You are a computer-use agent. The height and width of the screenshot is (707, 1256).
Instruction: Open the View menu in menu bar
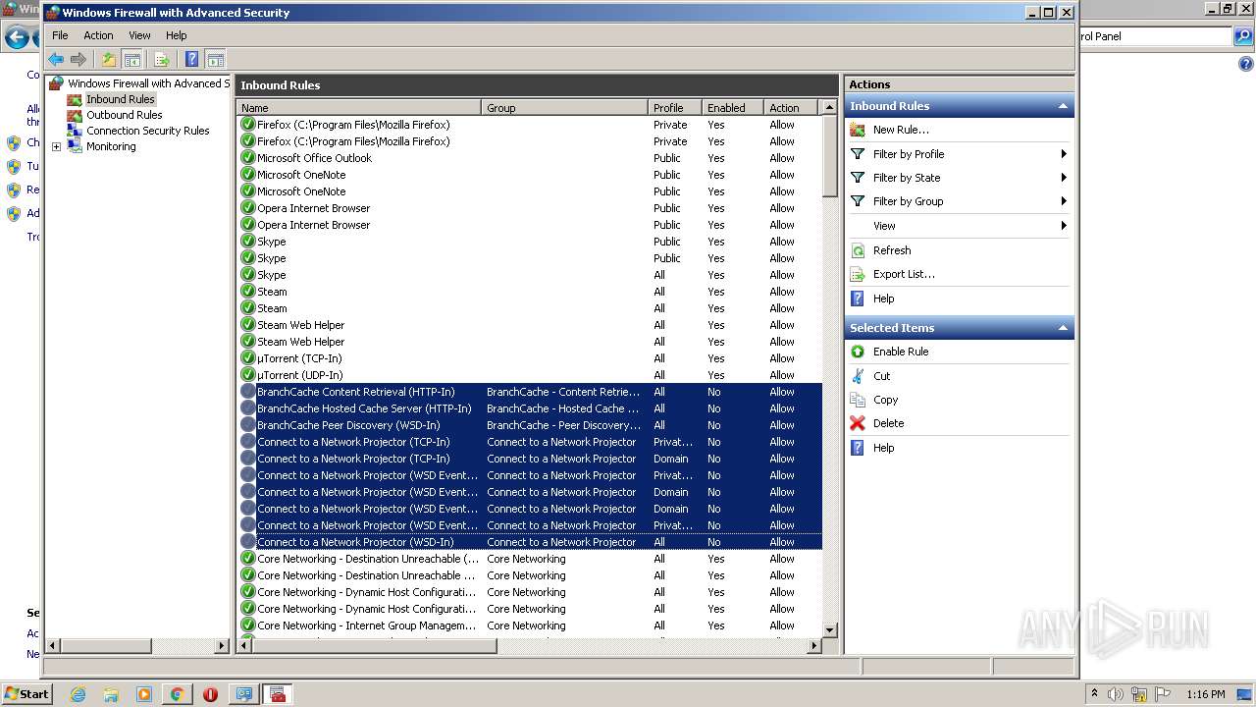(140, 35)
